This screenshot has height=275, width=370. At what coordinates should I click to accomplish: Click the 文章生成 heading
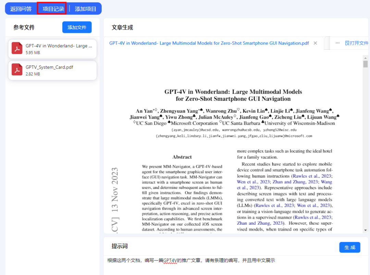(x=122, y=28)
